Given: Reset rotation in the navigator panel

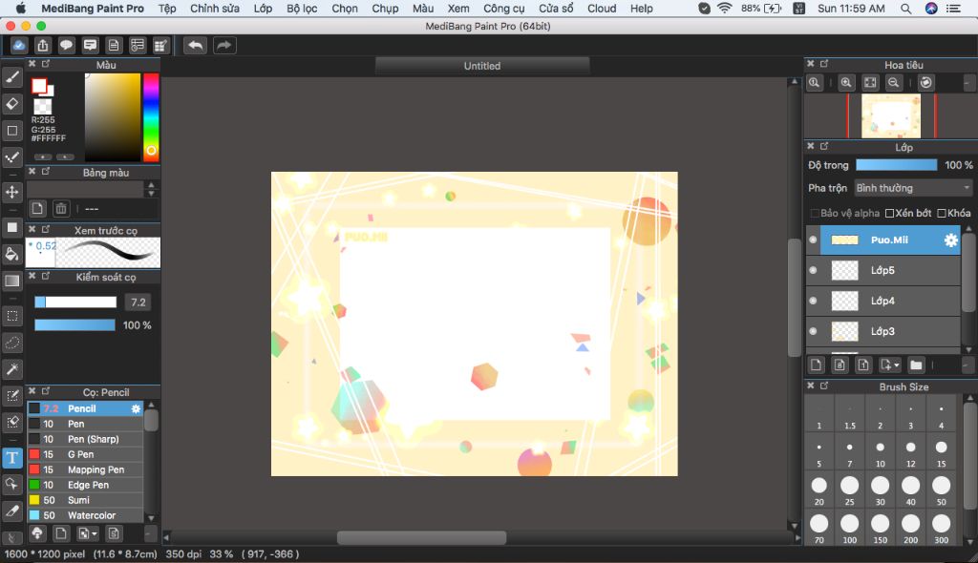Looking at the screenshot, I should (926, 82).
